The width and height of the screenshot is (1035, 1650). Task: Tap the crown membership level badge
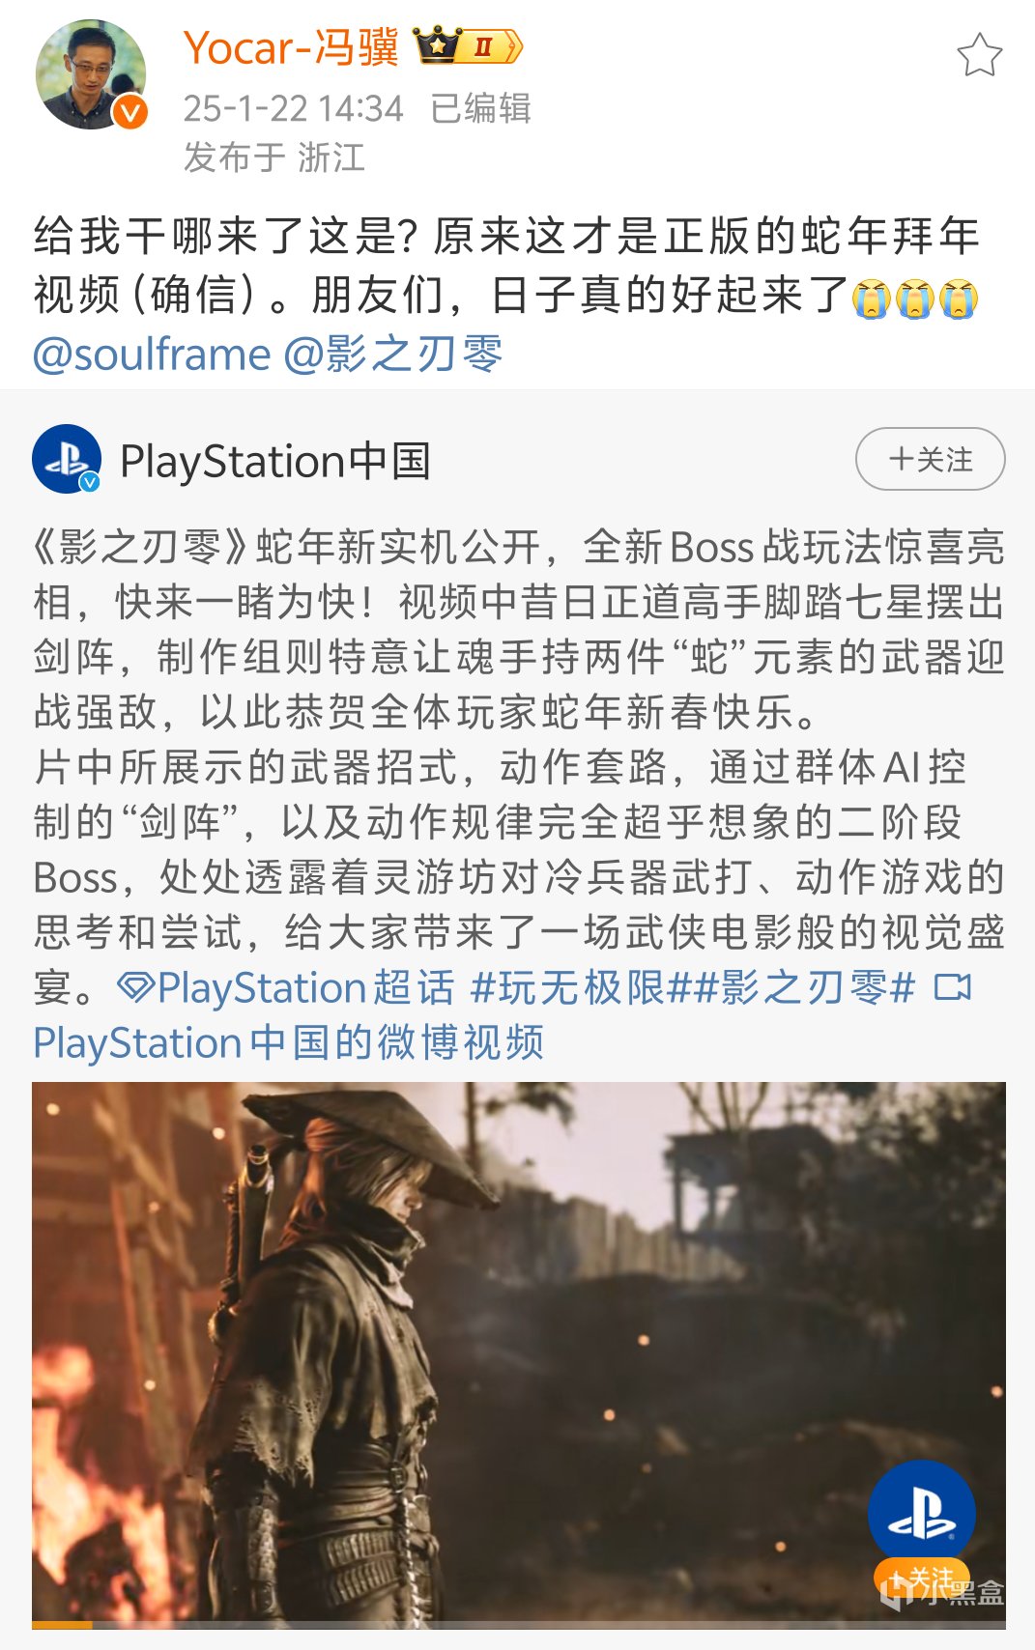point(468,45)
